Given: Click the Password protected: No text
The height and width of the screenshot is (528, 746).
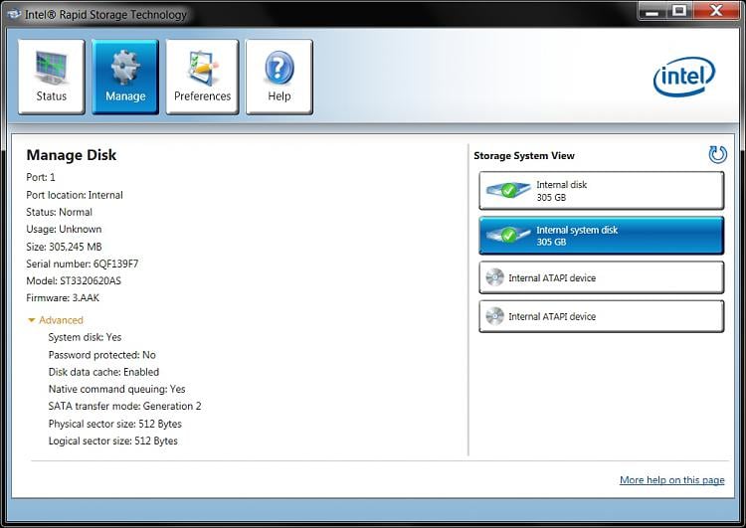Looking at the screenshot, I should (101, 355).
